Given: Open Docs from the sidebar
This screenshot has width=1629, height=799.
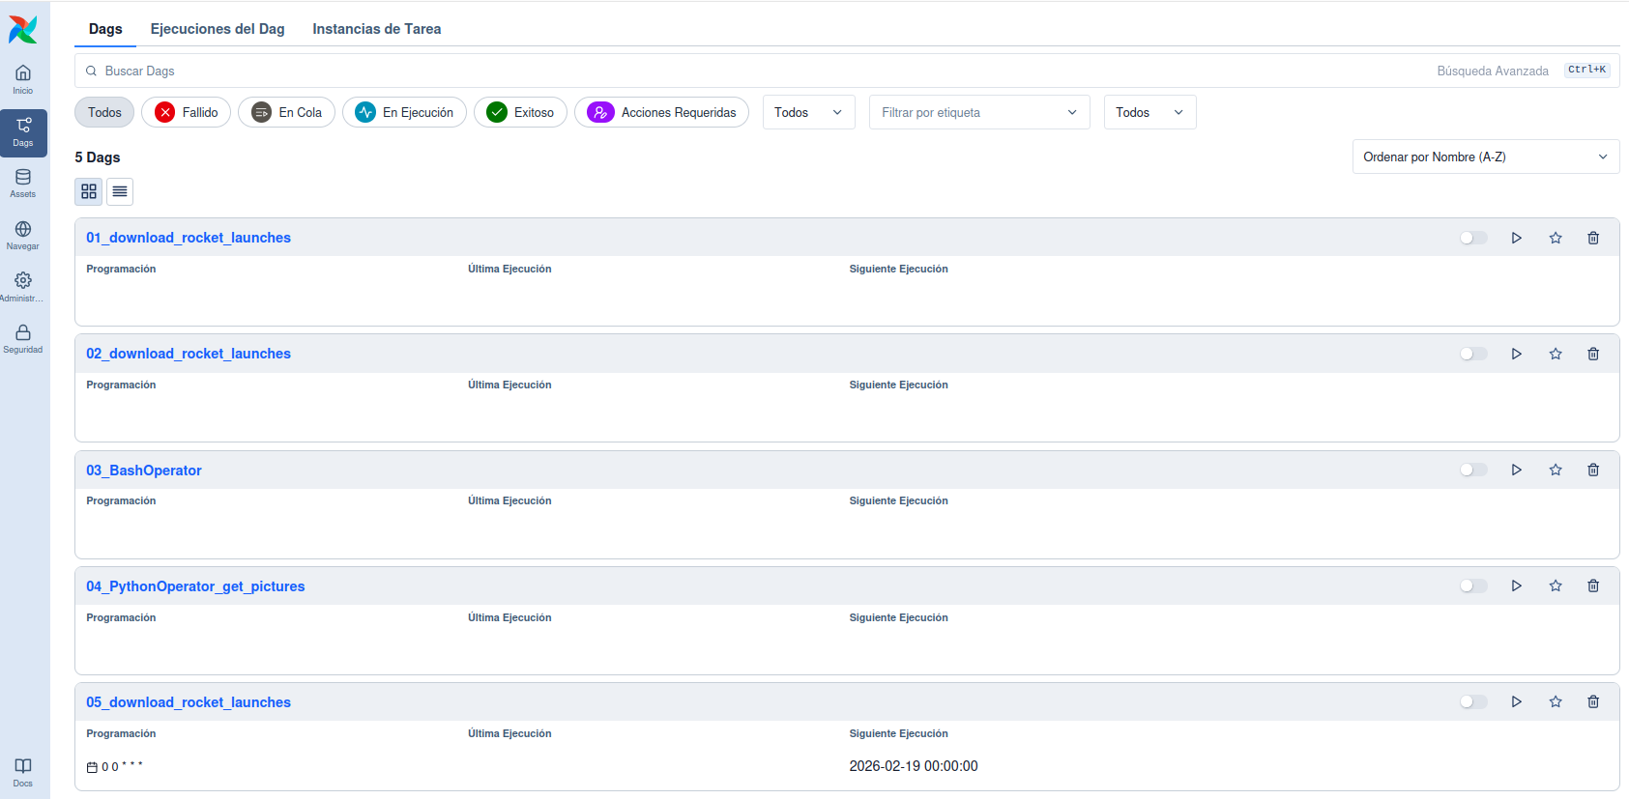Looking at the screenshot, I should pos(23,772).
